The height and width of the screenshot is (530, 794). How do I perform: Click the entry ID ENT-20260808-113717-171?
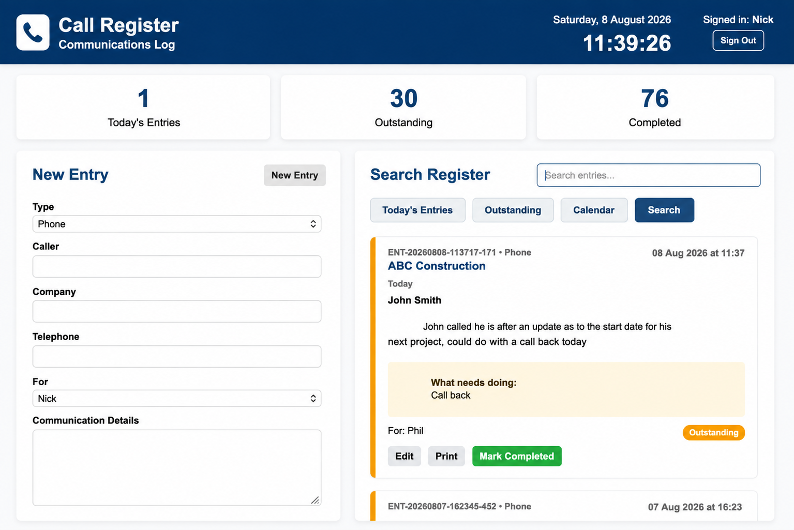click(x=442, y=252)
